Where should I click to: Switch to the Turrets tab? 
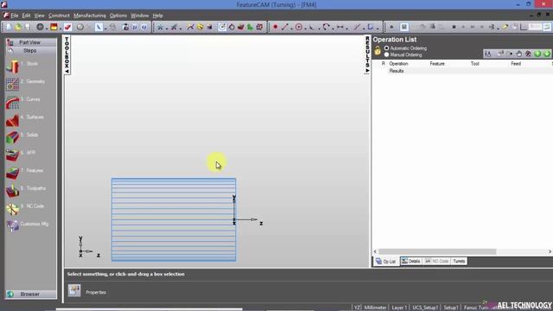point(459,261)
